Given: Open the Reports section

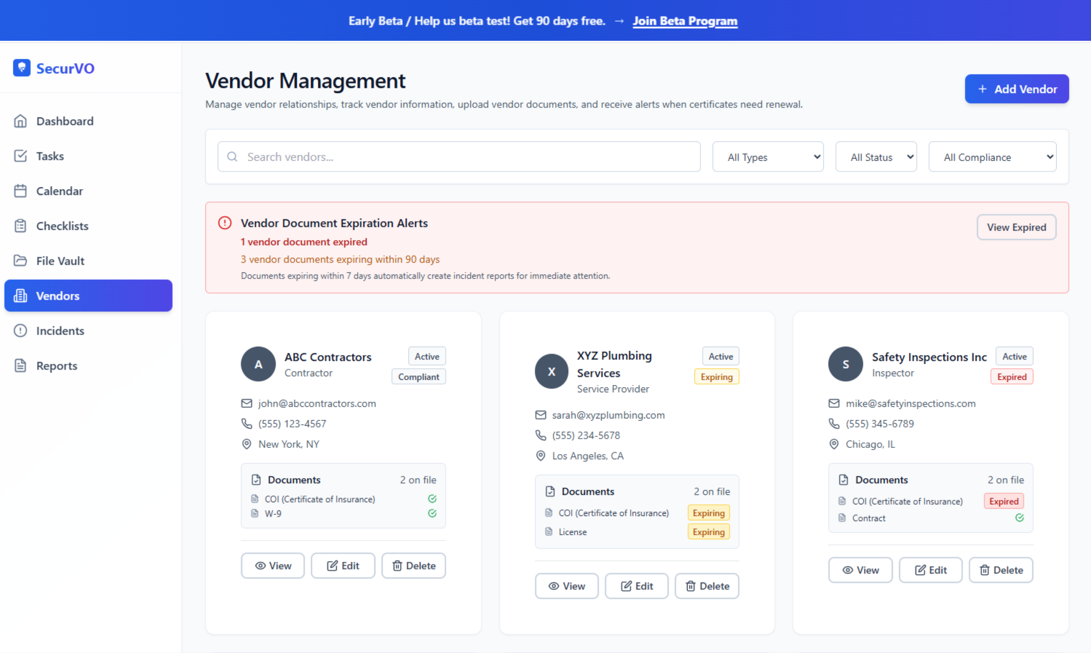Looking at the screenshot, I should click(x=56, y=365).
